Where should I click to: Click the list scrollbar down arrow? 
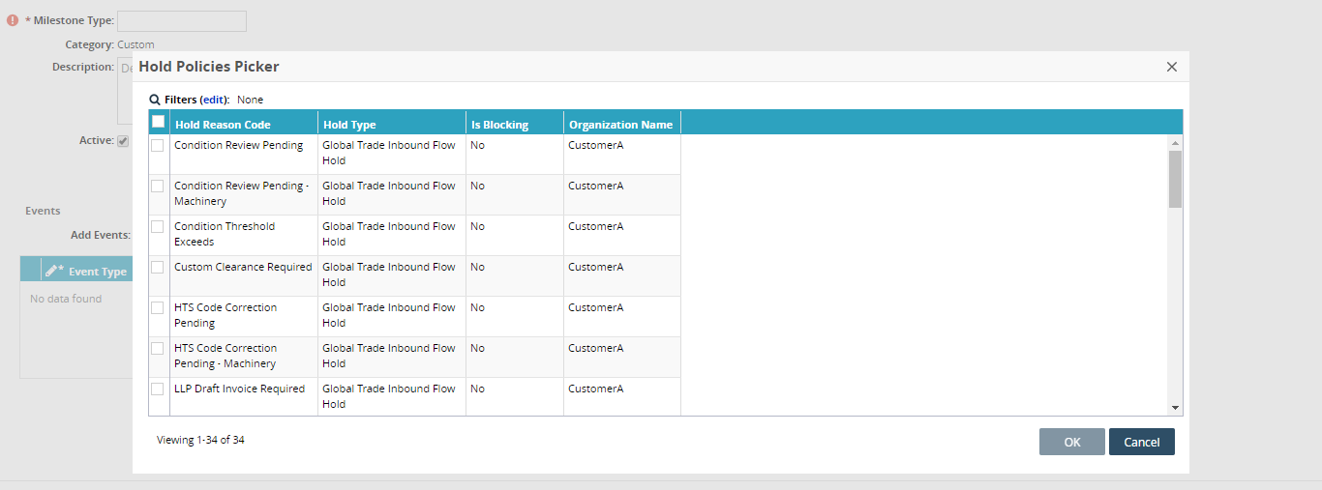coord(1175,408)
